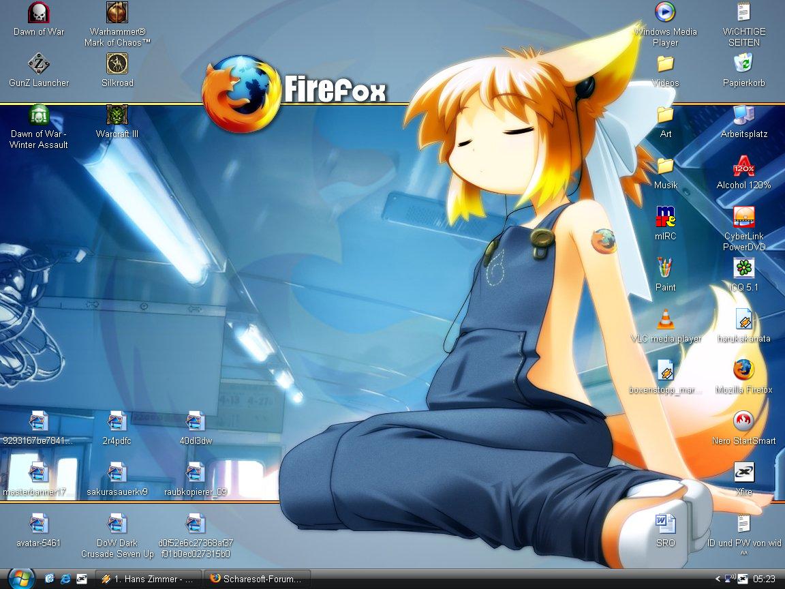785x589 pixels.
Task: Click the Warcraft III desktop icon
Action: [x=117, y=116]
